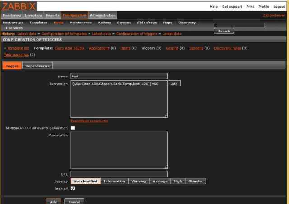Open the Slide shows submenu item
The width and height of the screenshot is (289, 204).
coord(147,23)
